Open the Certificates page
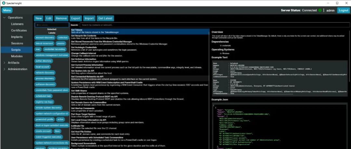Viewport: 351px width, 149px height. 19,31
